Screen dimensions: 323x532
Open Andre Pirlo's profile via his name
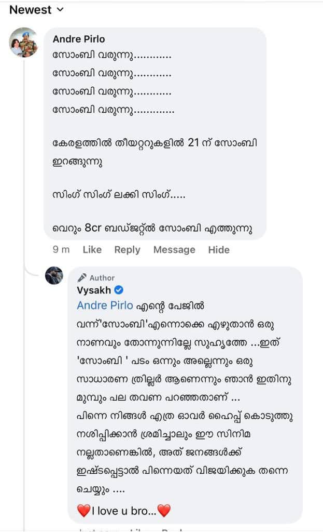tap(79, 39)
